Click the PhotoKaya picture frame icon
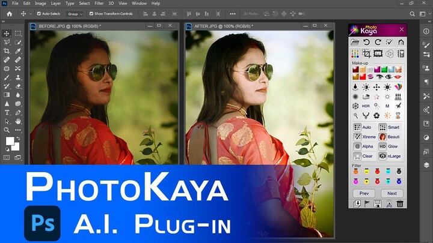This screenshot has width=433, height=243. [378, 53]
